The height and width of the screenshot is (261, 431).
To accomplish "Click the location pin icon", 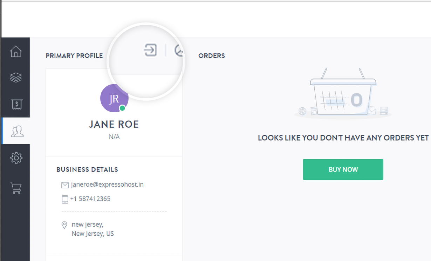I will tap(64, 225).
